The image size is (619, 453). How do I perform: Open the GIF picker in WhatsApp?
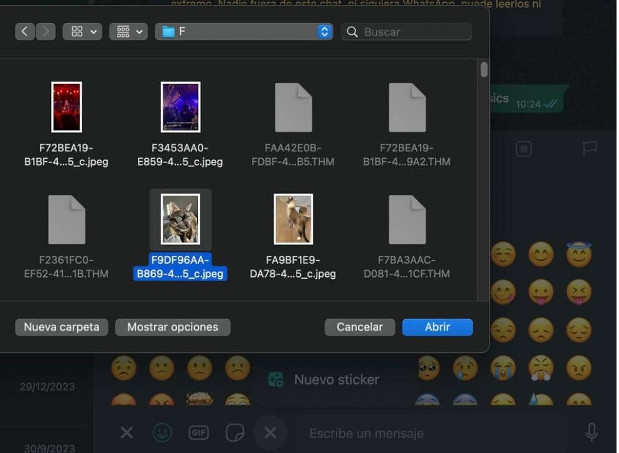pos(198,433)
